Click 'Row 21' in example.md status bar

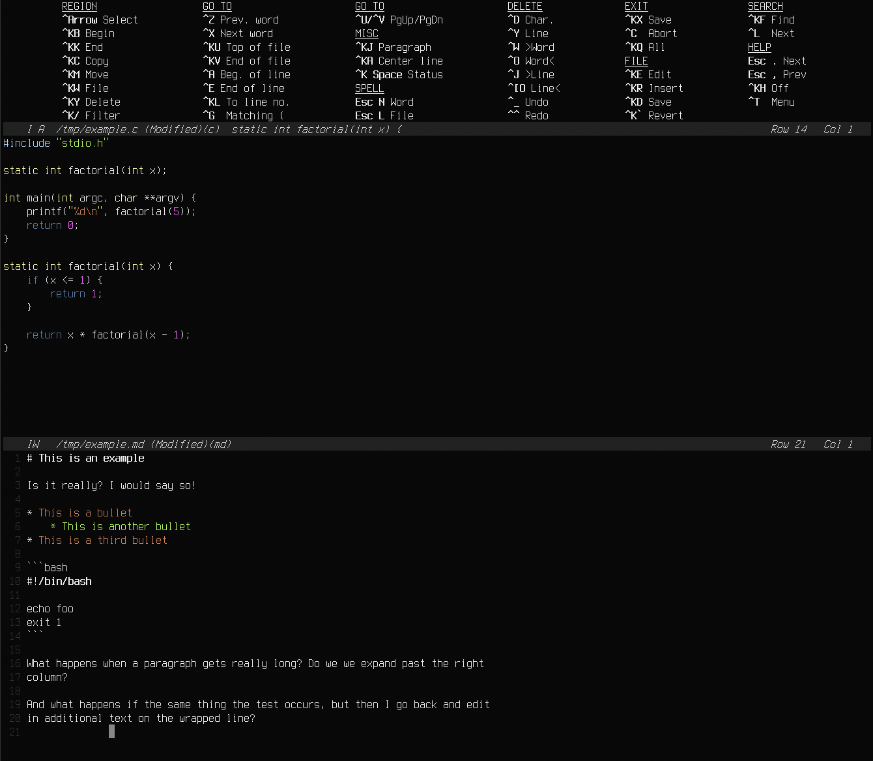point(788,444)
